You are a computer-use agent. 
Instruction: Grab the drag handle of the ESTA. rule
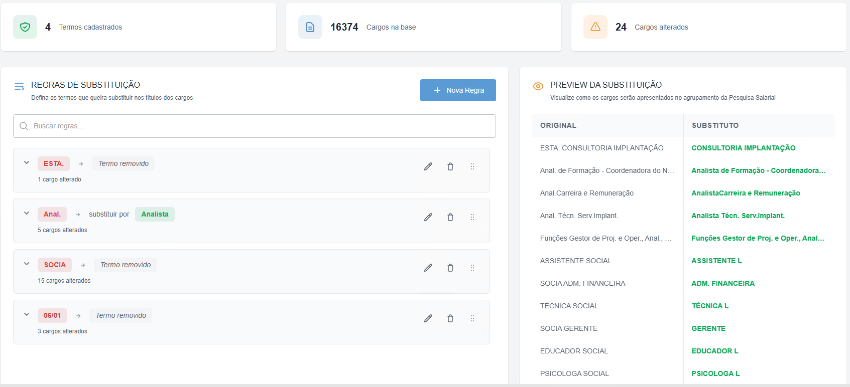pyautogui.click(x=472, y=166)
